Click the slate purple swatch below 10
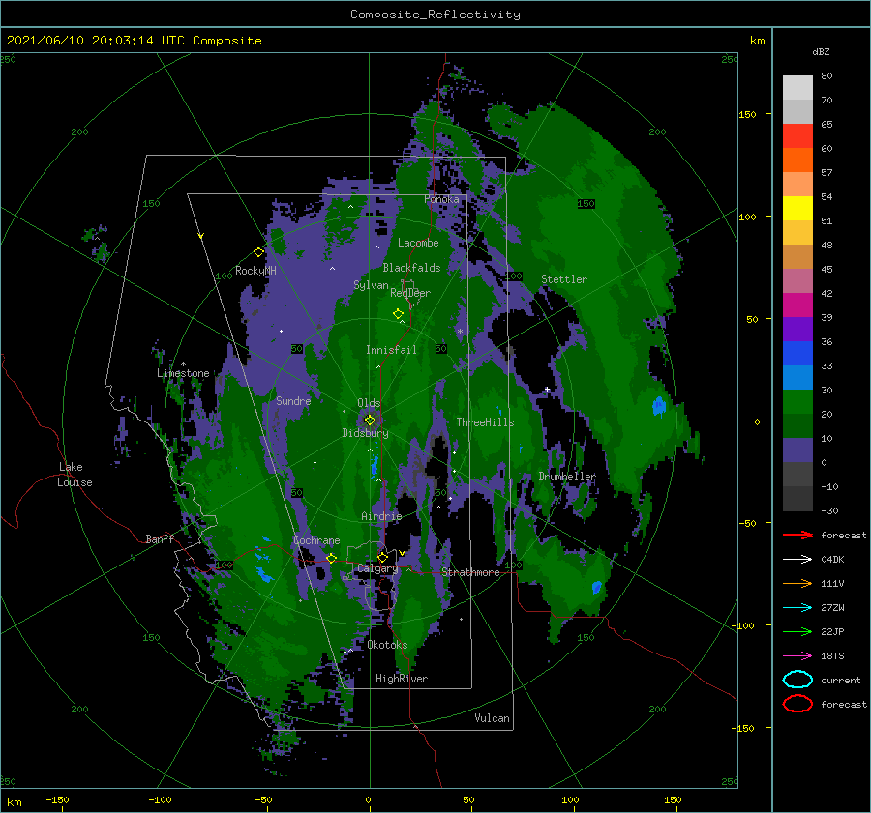This screenshot has width=871, height=813. 797,450
